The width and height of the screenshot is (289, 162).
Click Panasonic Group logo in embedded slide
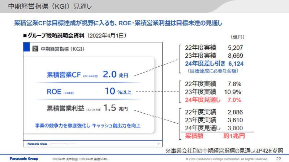38,144
